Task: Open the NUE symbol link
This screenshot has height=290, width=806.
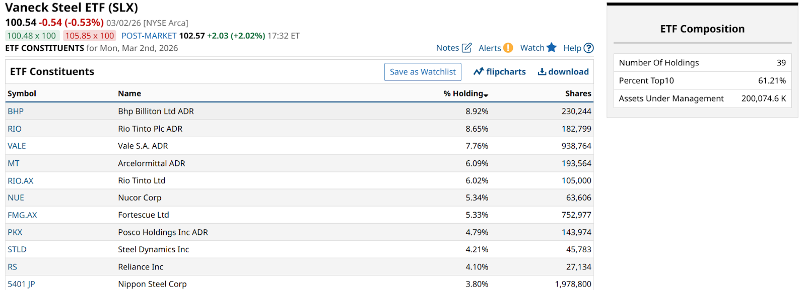Action: click(16, 198)
